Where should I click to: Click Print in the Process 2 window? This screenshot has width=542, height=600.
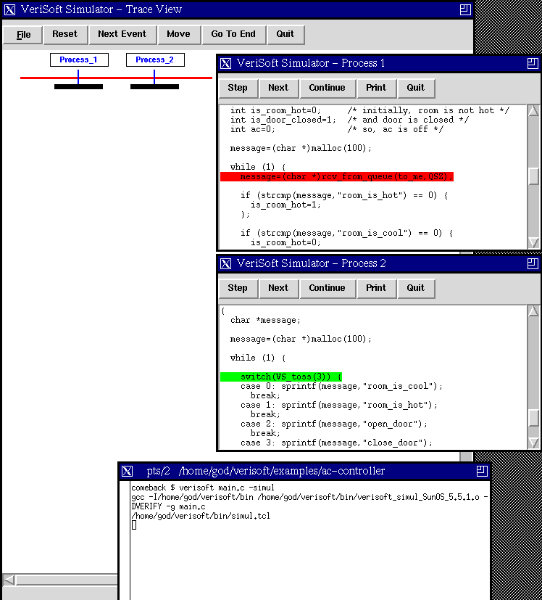(376, 288)
